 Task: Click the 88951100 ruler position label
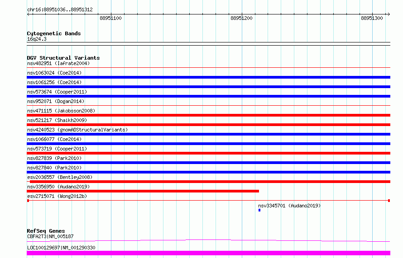(110, 18)
